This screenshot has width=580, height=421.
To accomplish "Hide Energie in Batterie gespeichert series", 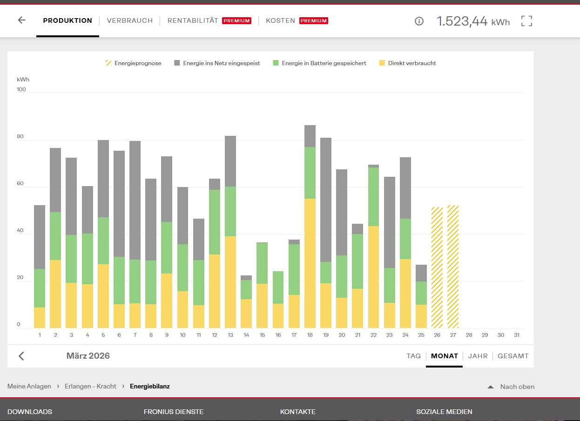I will click(x=319, y=63).
